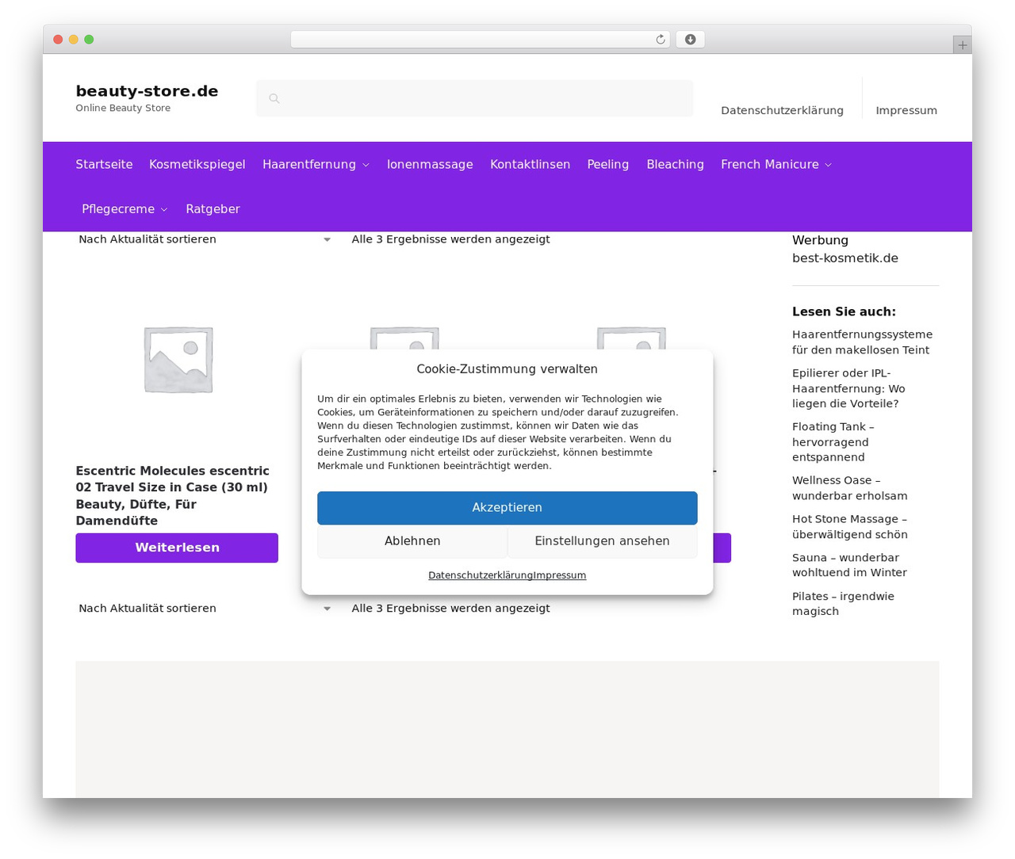The width and height of the screenshot is (1015, 859).
Task: Click the browser reload icon
Action: 660,40
